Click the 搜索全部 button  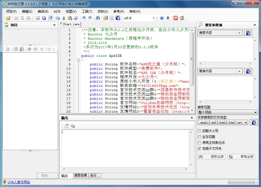tap(212, 157)
